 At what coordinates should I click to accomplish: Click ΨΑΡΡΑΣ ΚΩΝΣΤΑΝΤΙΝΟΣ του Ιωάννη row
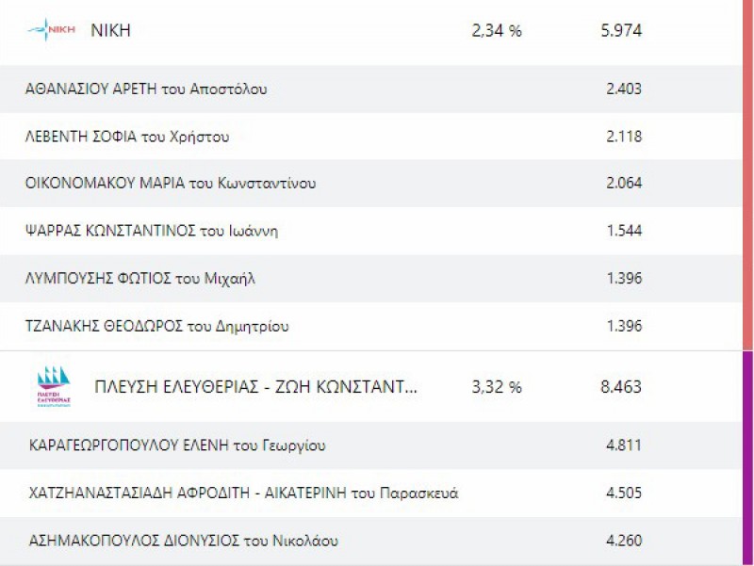152,231
